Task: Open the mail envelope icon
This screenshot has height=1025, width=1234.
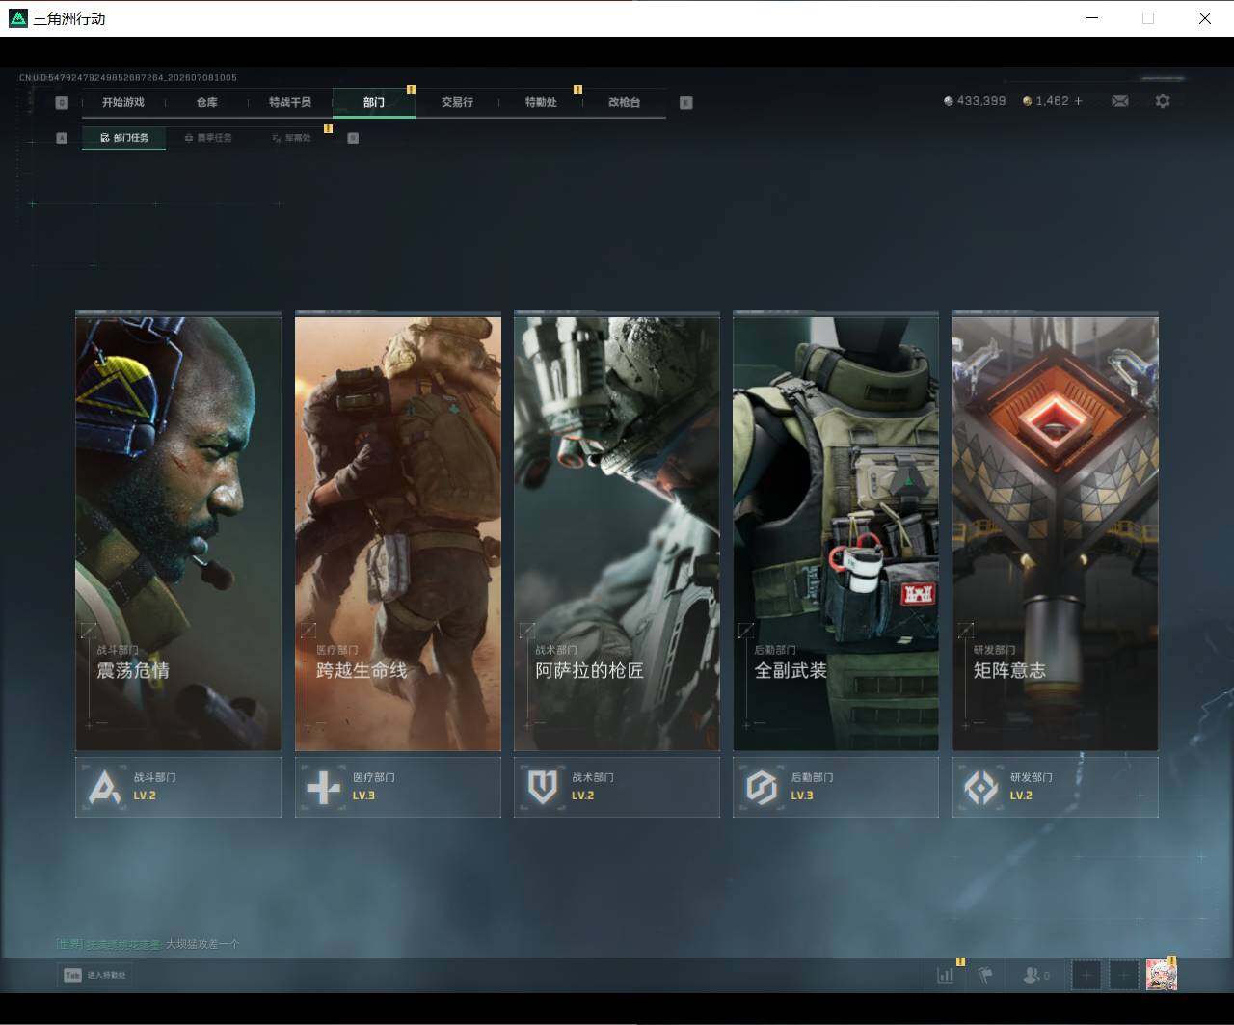Action: [x=1120, y=101]
